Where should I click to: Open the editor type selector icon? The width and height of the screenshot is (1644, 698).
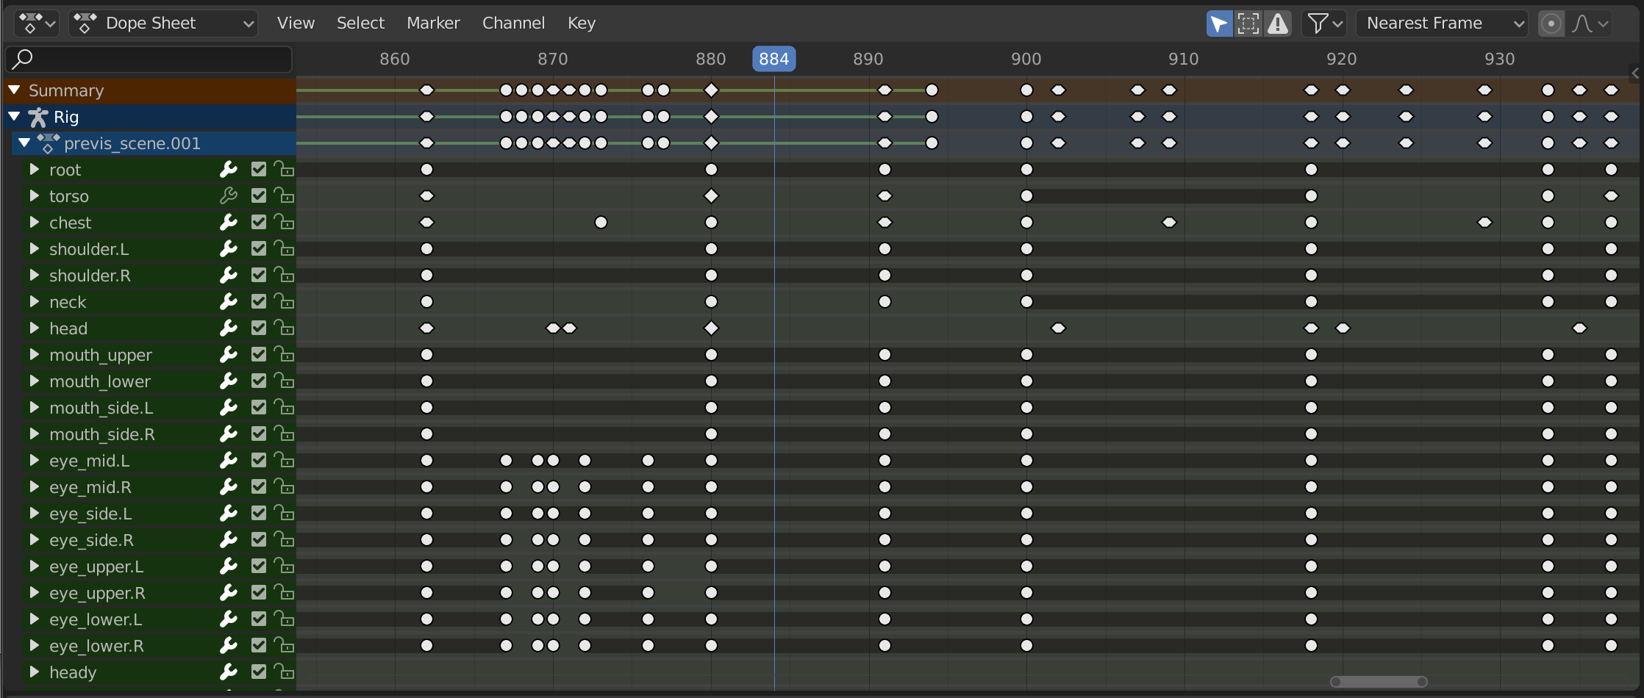click(35, 23)
